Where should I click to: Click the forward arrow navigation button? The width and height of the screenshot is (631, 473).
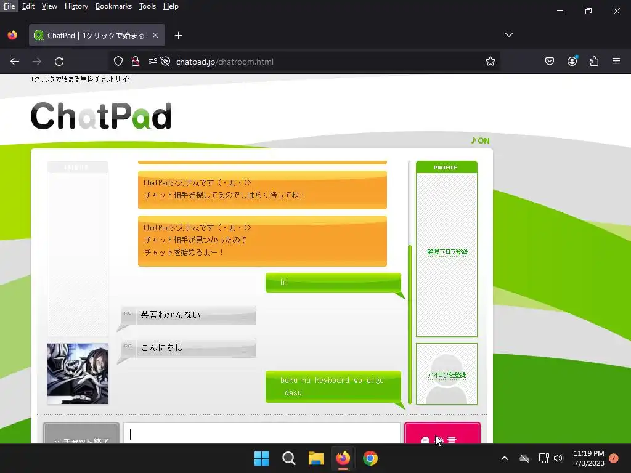(x=37, y=62)
